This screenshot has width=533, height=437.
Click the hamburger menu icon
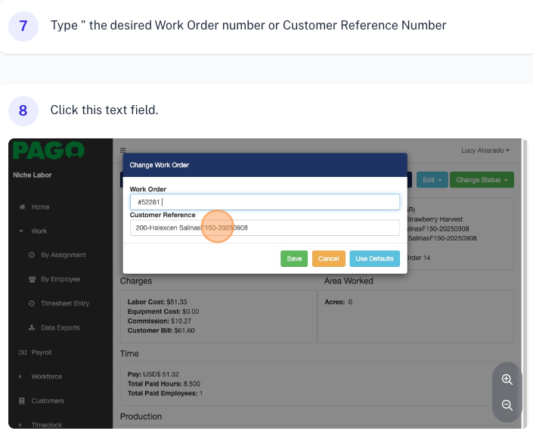[x=123, y=150]
